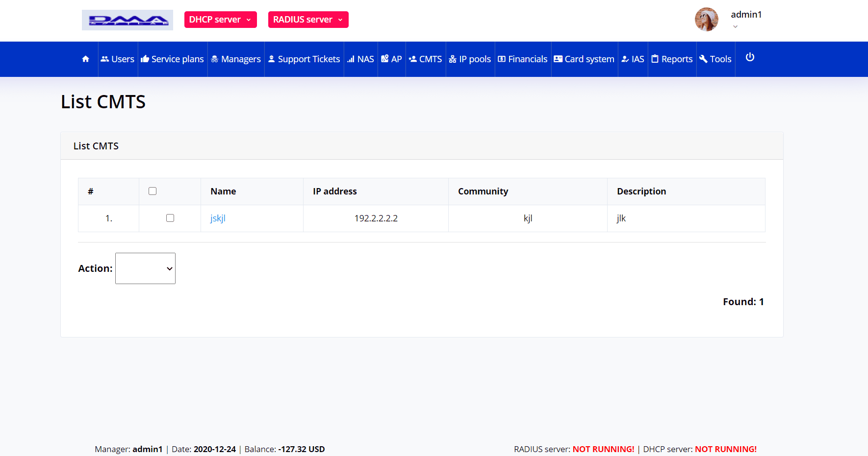Open the Financials menu item
The width and height of the screenshot is (868, 456).
[523, 59]
